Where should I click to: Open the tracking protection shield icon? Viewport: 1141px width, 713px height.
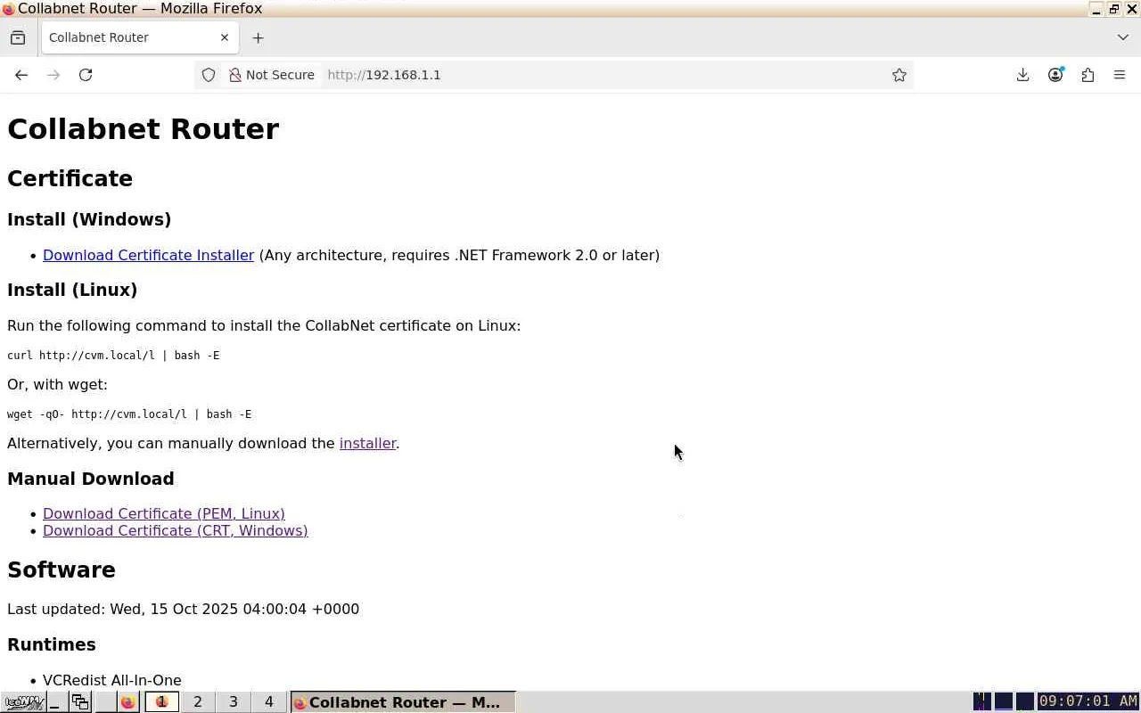(x=209, y=75)
